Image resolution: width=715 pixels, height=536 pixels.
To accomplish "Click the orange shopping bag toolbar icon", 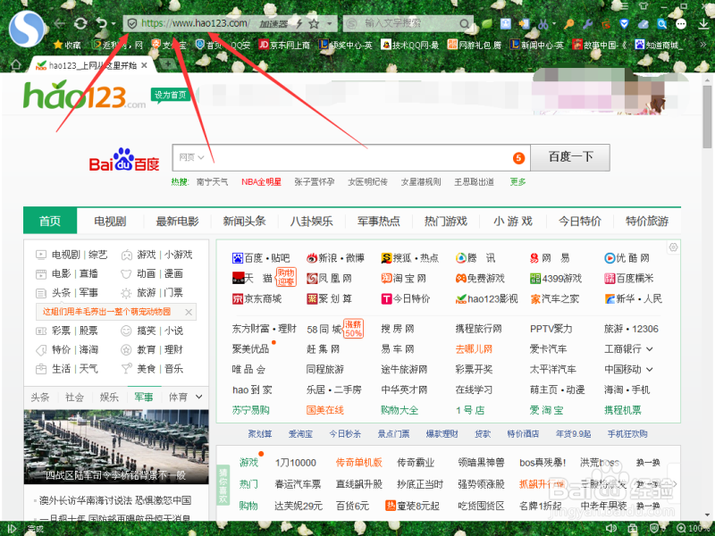I will pos(606,24).
